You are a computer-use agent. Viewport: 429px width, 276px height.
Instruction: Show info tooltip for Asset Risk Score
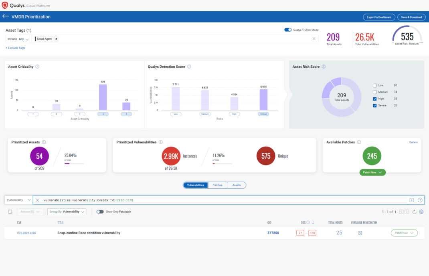click(324, 67)
